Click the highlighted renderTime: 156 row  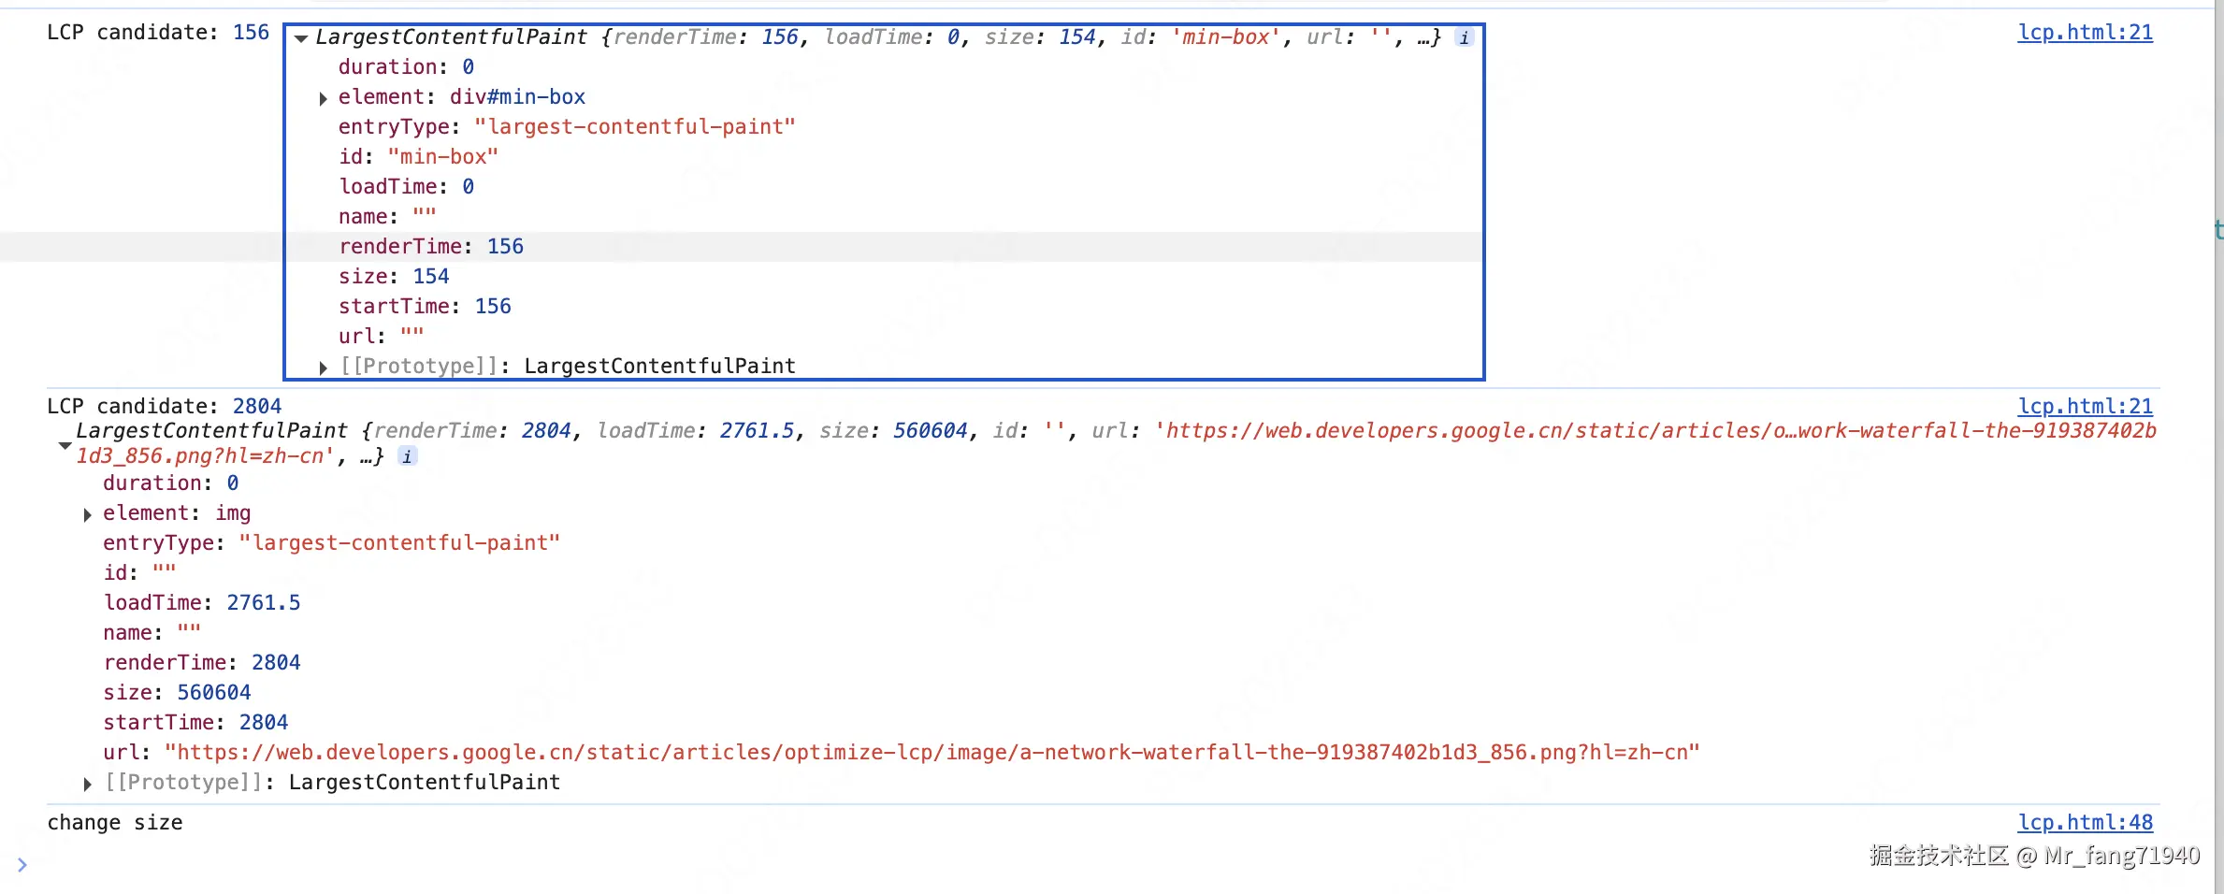[431, 246]
